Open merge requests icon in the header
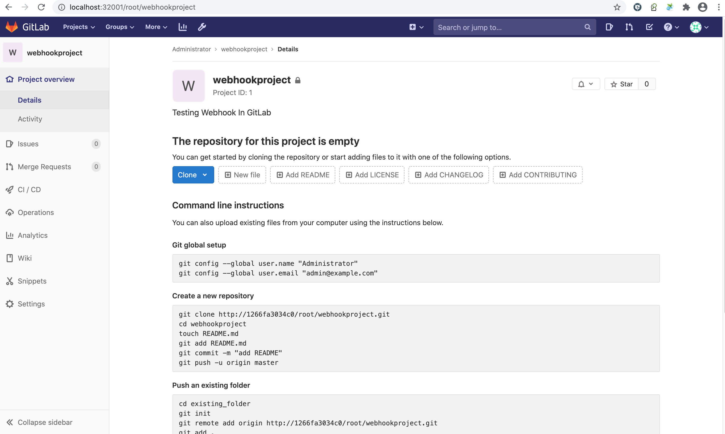This screenshot has width=725, height=434. [629, 27]
